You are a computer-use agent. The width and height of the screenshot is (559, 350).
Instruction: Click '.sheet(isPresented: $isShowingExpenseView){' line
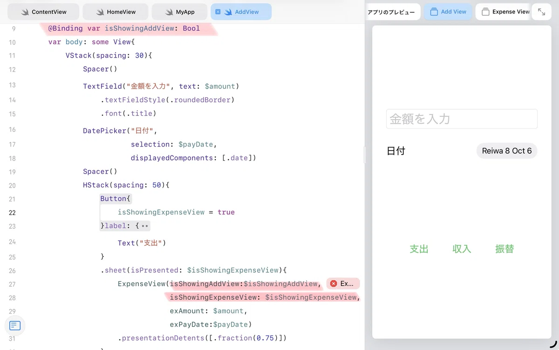tap(193, 270)
